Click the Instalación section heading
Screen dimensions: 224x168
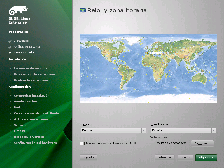coord(18,59)
